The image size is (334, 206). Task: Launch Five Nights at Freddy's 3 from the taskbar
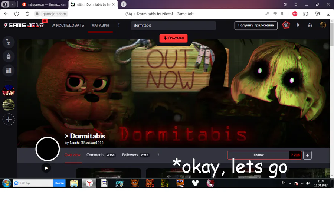point(165,183)
